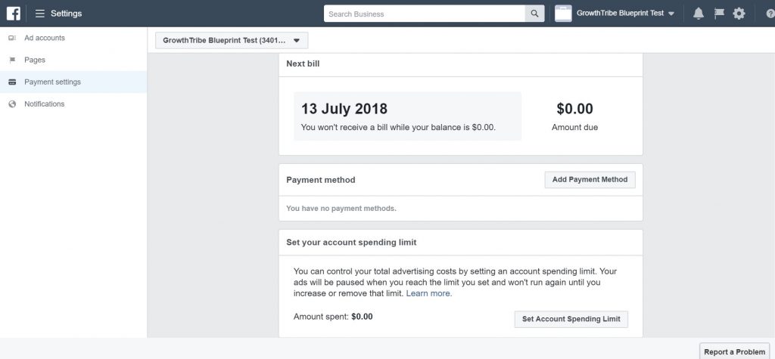Open Pages in the sidebar
The image size is (775, 359).
tap(35, 60)
